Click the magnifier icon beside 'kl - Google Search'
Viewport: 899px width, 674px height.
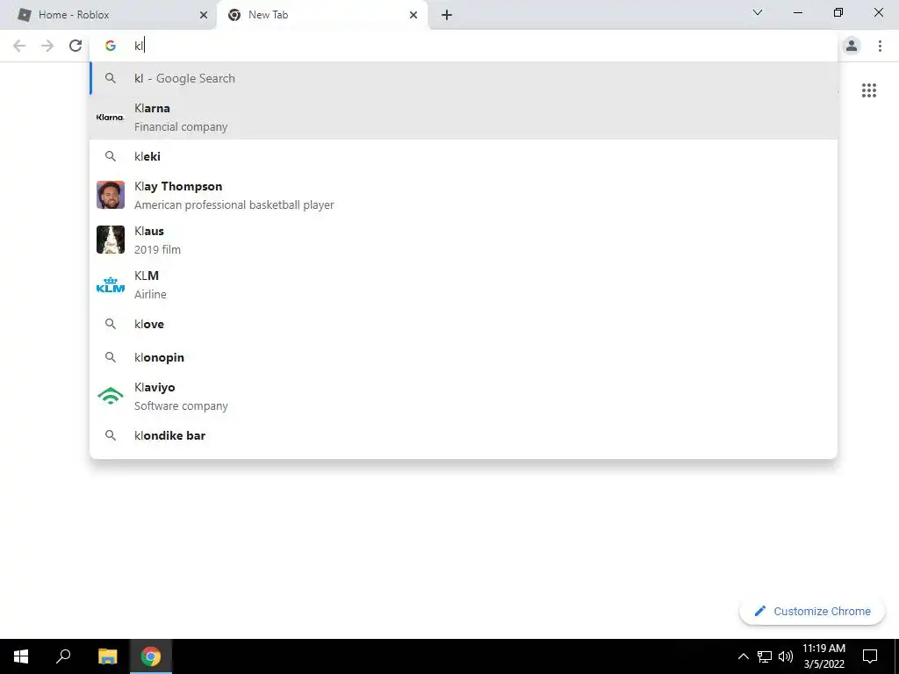[x=110, y=78]
